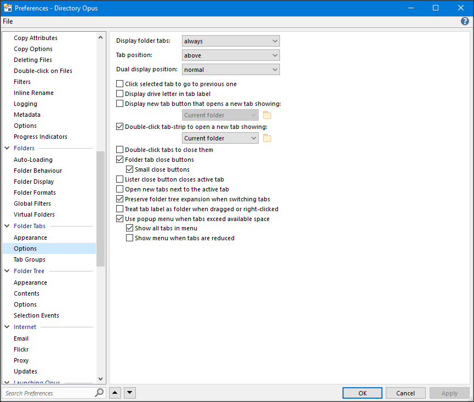474x402 pixels.
Task: Enable Lister close button closes active tab
Action: tap(119, 179)
